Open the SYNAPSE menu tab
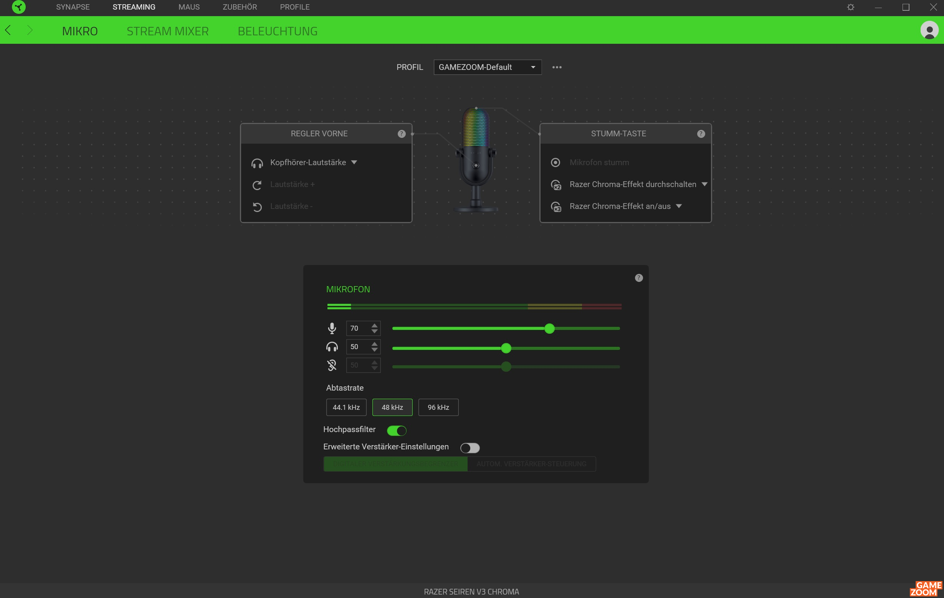 coord(73,7)
